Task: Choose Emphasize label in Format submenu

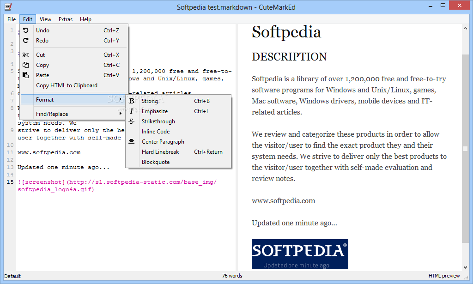Action: pyautogui.click(x=155, y=111)
